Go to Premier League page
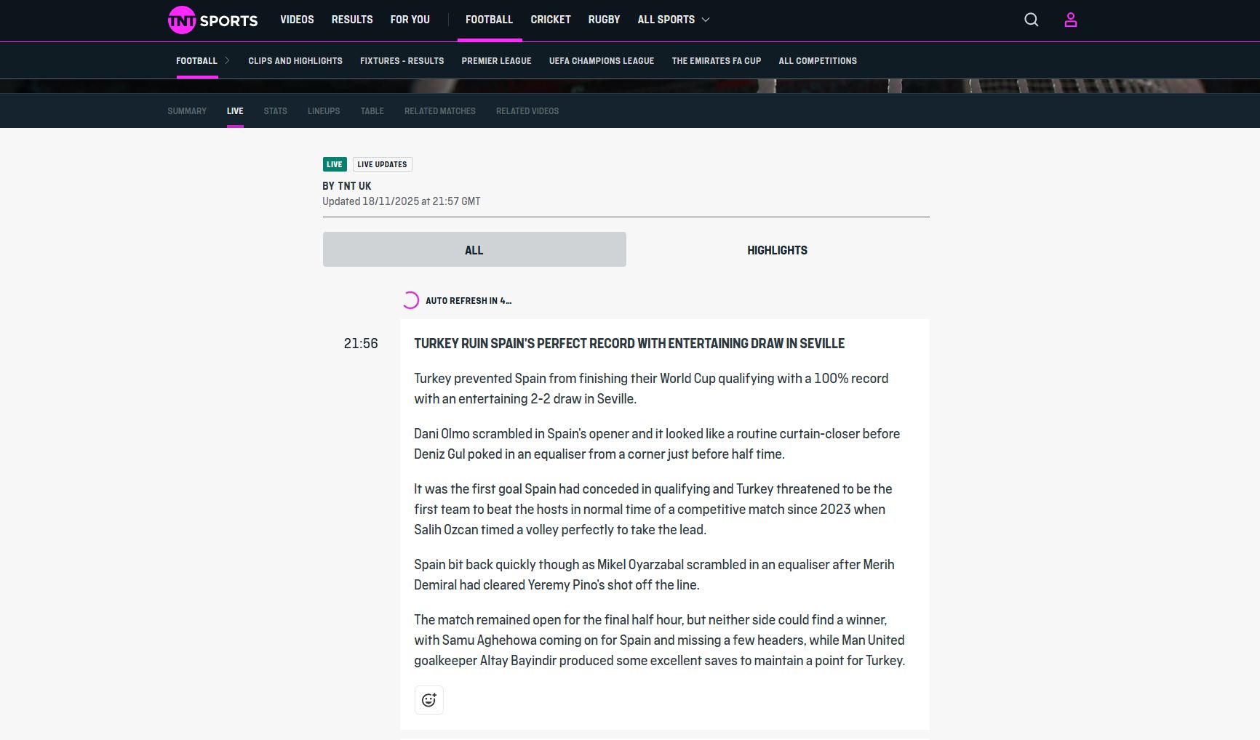The height and width of the screenshot is (740, 1260). [496, 61]
